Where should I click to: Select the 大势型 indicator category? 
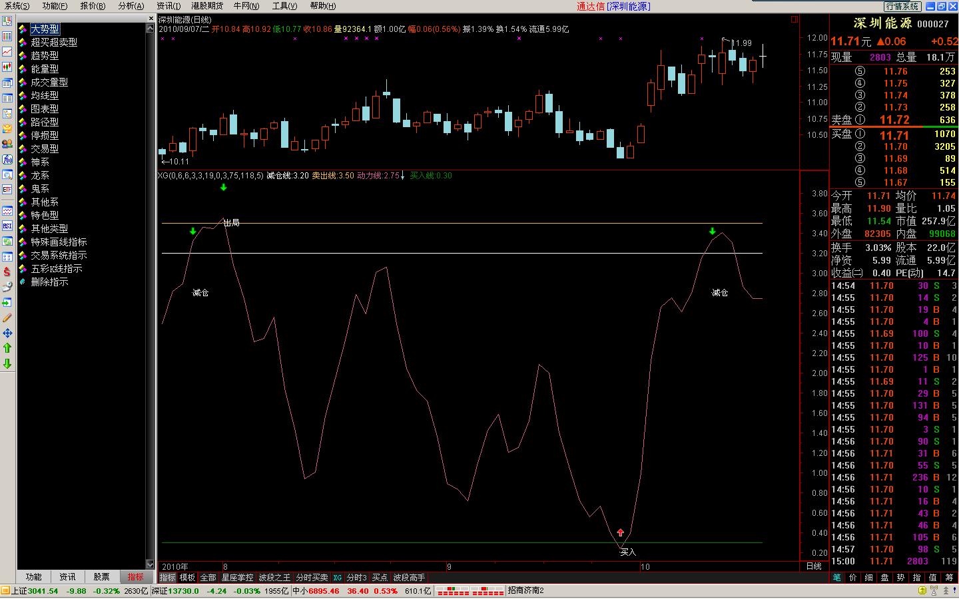pyautogui.click(x=45, y=29)
